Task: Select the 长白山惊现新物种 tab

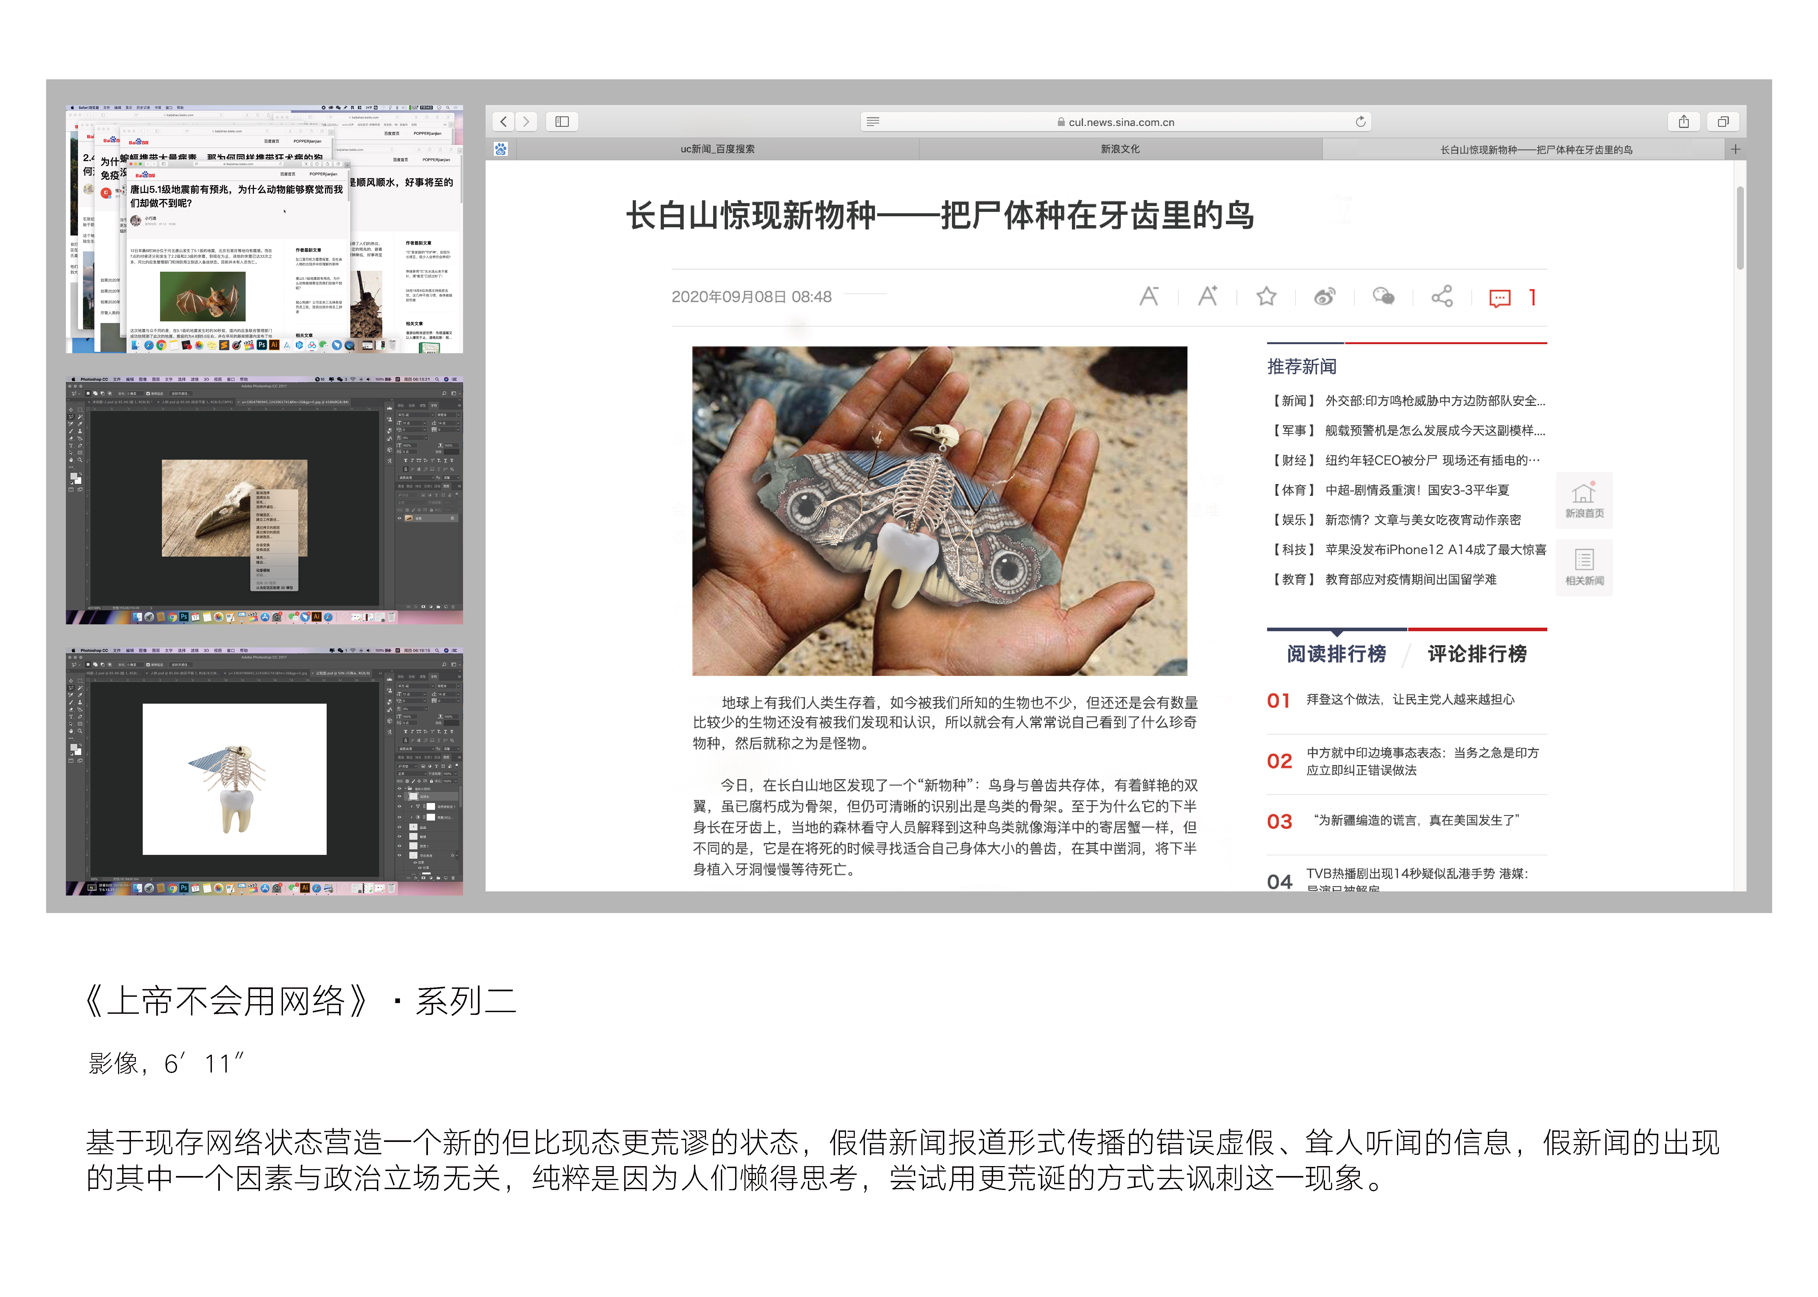Action: pyautogui.click(x=1524, y=149)
